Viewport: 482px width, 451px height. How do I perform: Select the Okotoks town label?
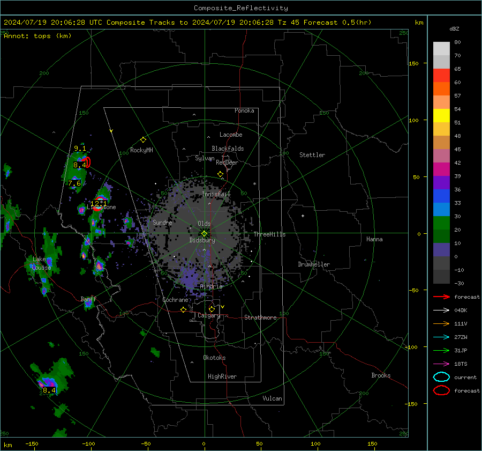click(x=214, y=358)
